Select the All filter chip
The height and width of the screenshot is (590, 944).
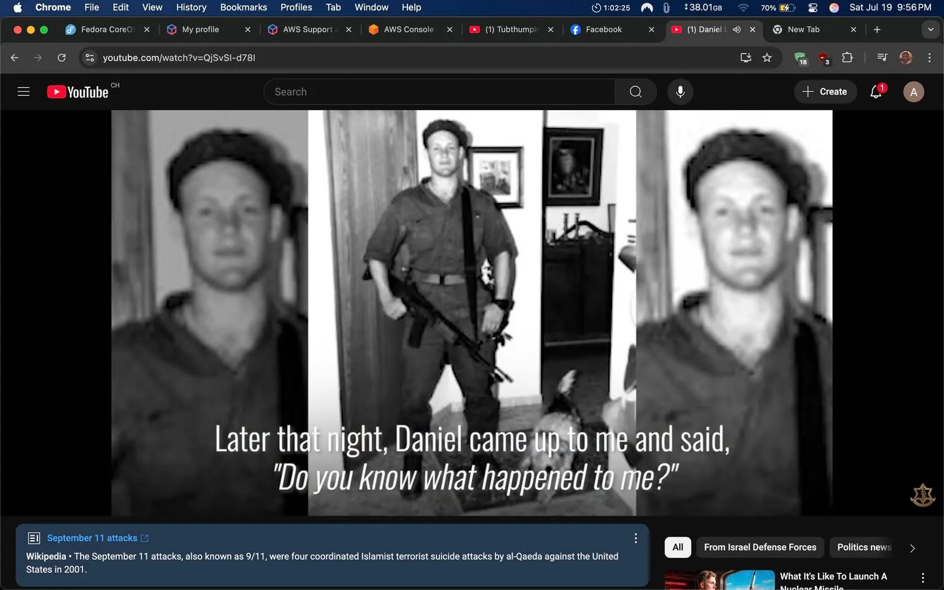[x=678, y=547]
